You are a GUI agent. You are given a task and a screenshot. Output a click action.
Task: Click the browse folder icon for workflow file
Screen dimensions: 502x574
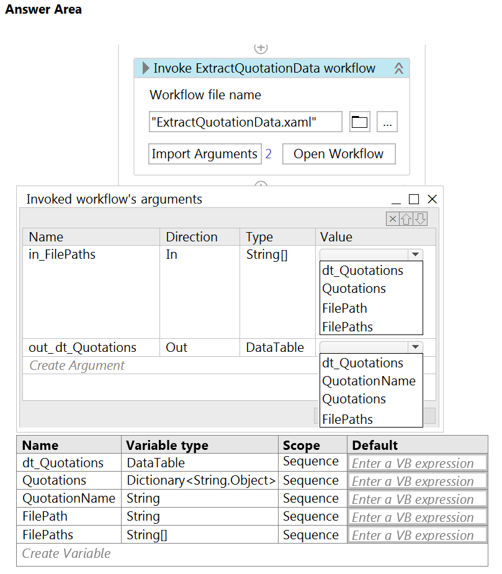[x=360, y=122]
